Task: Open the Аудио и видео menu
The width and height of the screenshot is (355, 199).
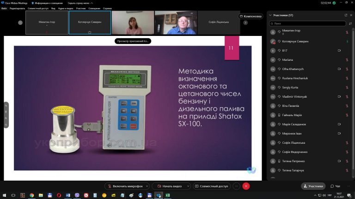Action: [66, 8]
